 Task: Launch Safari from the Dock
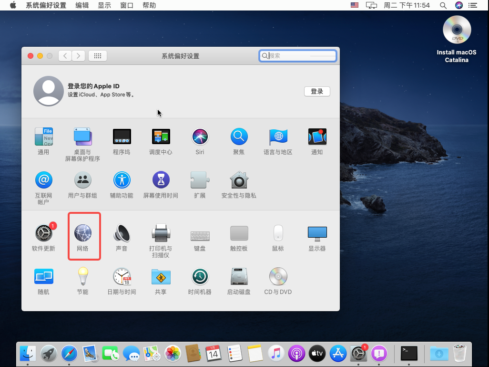(x=69, y=354)
